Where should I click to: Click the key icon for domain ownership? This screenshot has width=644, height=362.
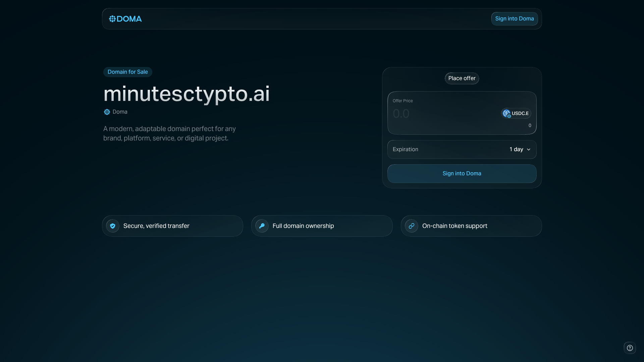262,226
